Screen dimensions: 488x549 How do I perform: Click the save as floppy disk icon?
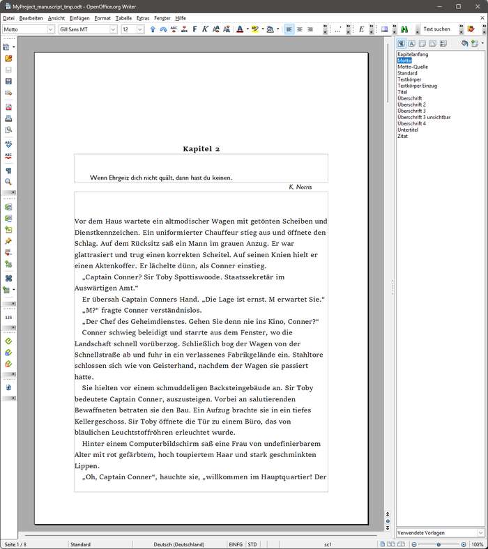click(x=8, y=82)
